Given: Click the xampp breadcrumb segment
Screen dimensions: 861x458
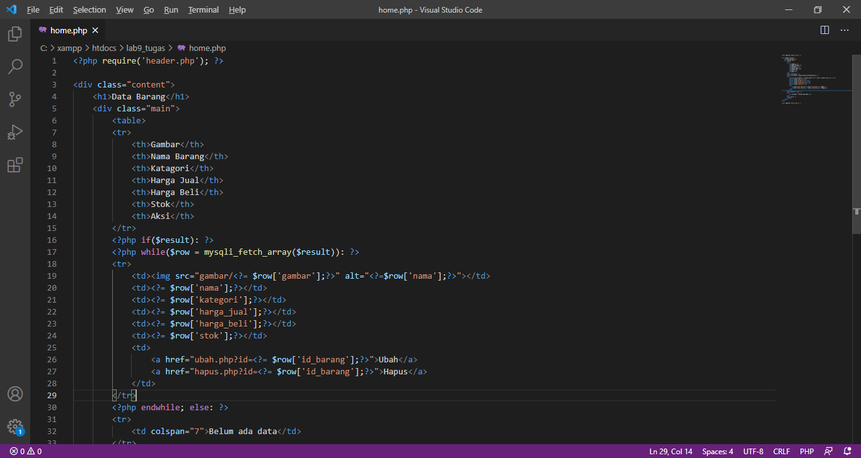Looking at the screenshot, I should tap(69, 48).
